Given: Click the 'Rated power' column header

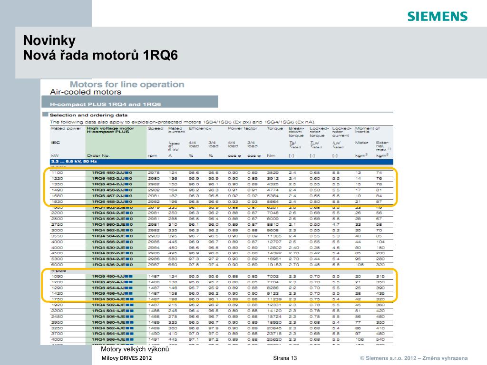Looking at the screenshot, I should coord(66,128).
